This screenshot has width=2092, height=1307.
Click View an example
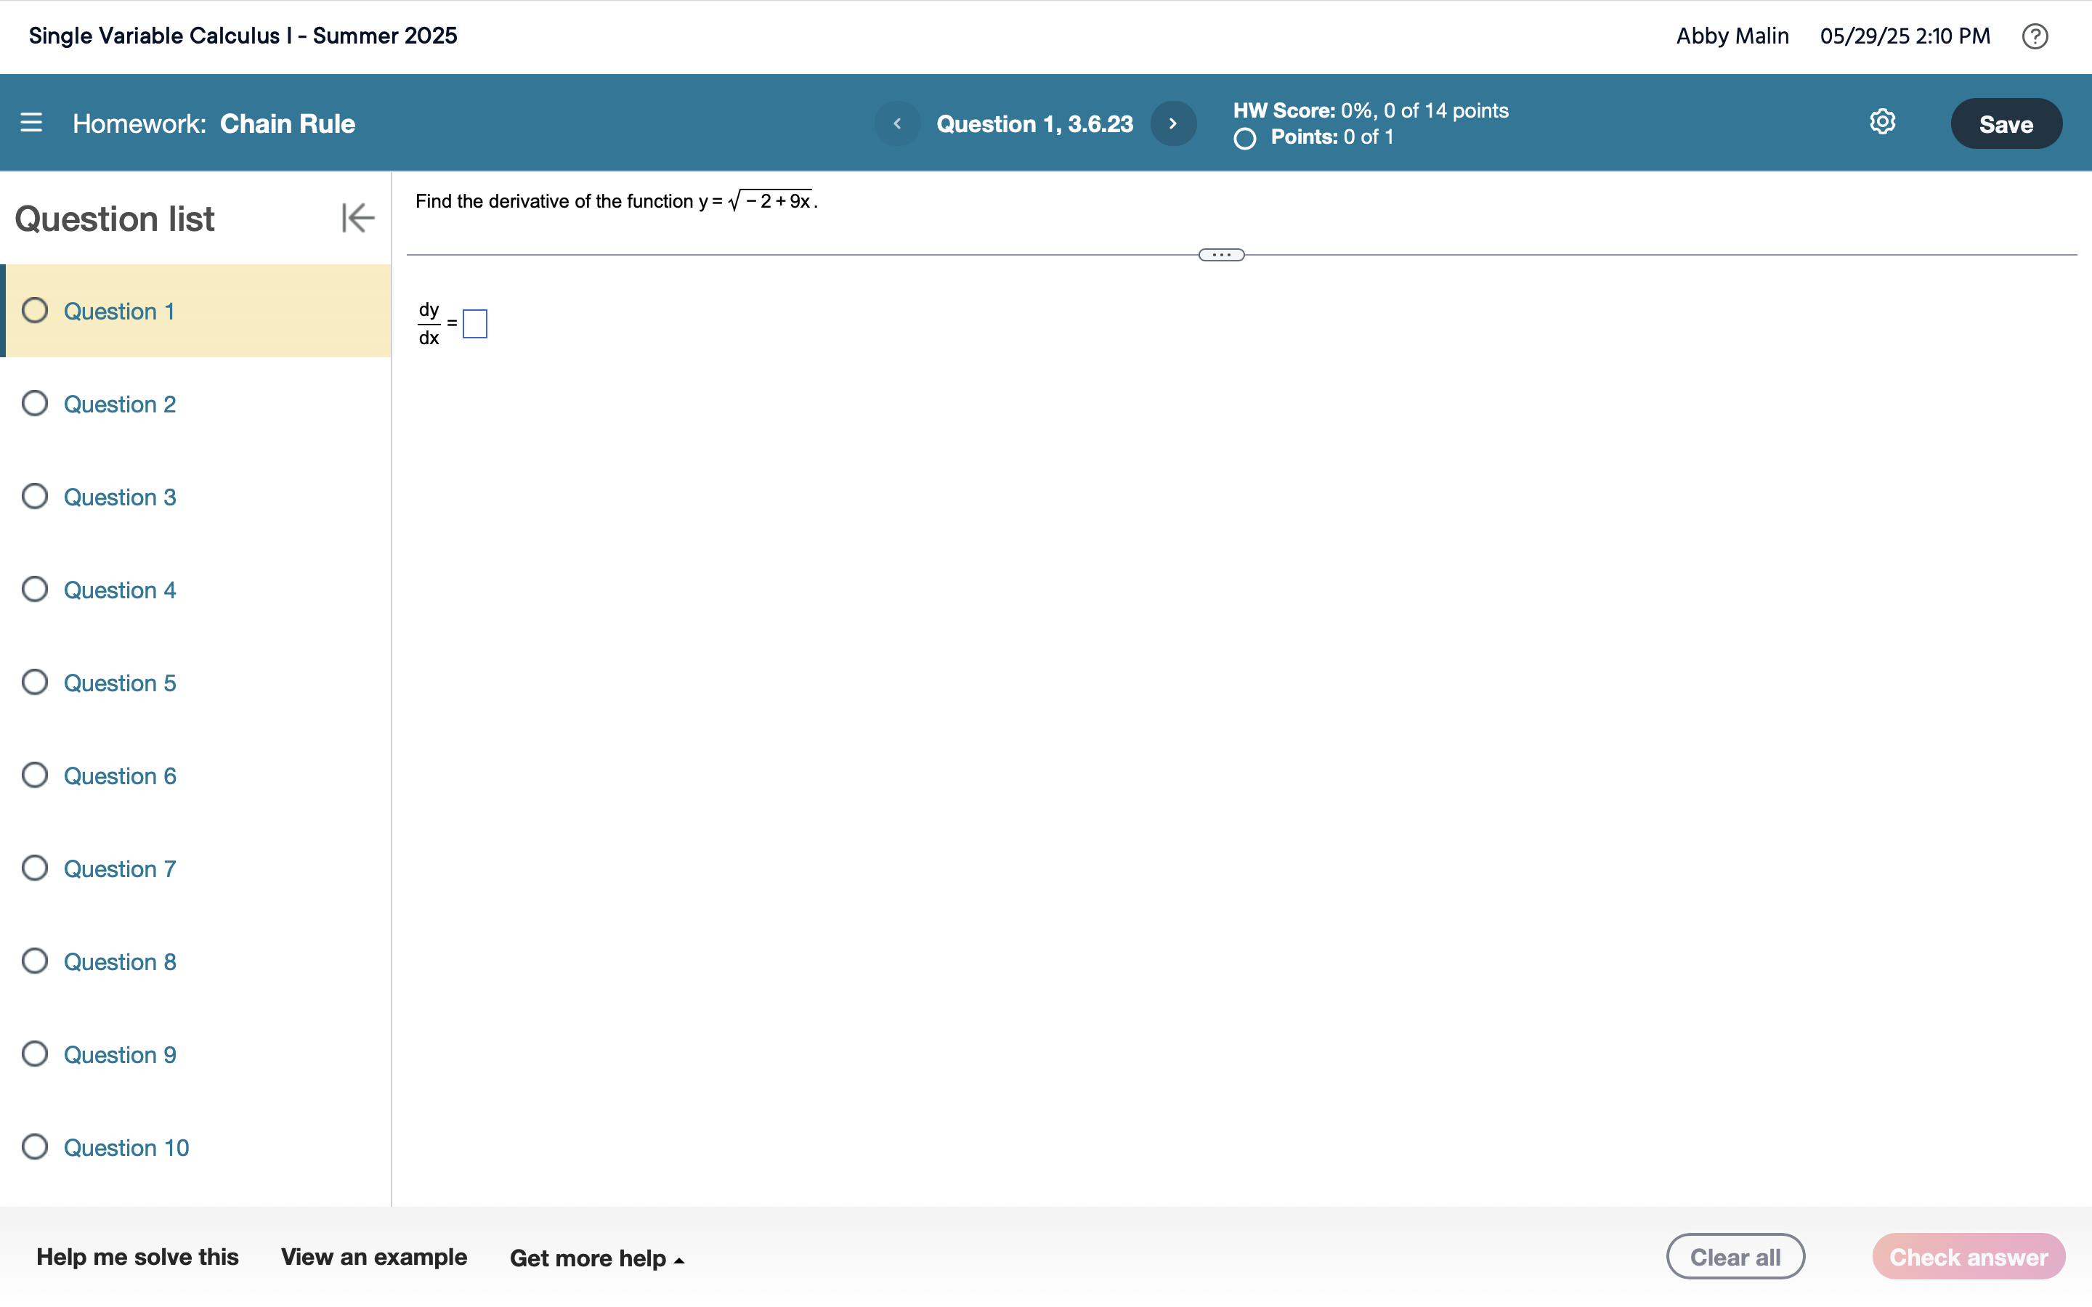pos(373,1257)
